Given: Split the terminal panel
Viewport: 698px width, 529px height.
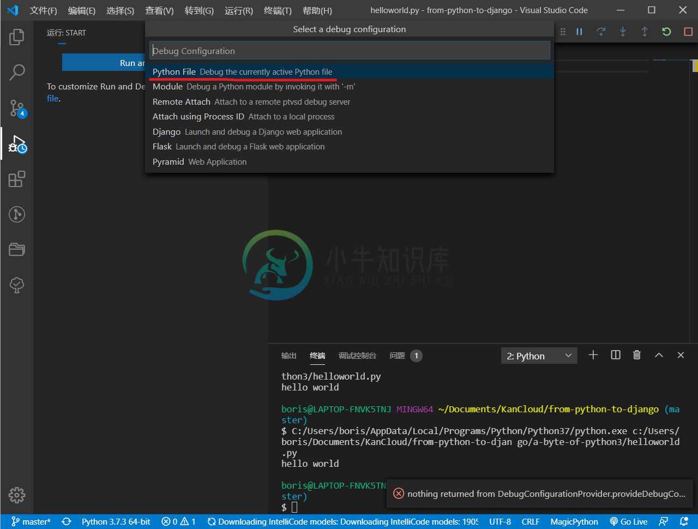Looking at the screenshot, I should click(616, 355).
